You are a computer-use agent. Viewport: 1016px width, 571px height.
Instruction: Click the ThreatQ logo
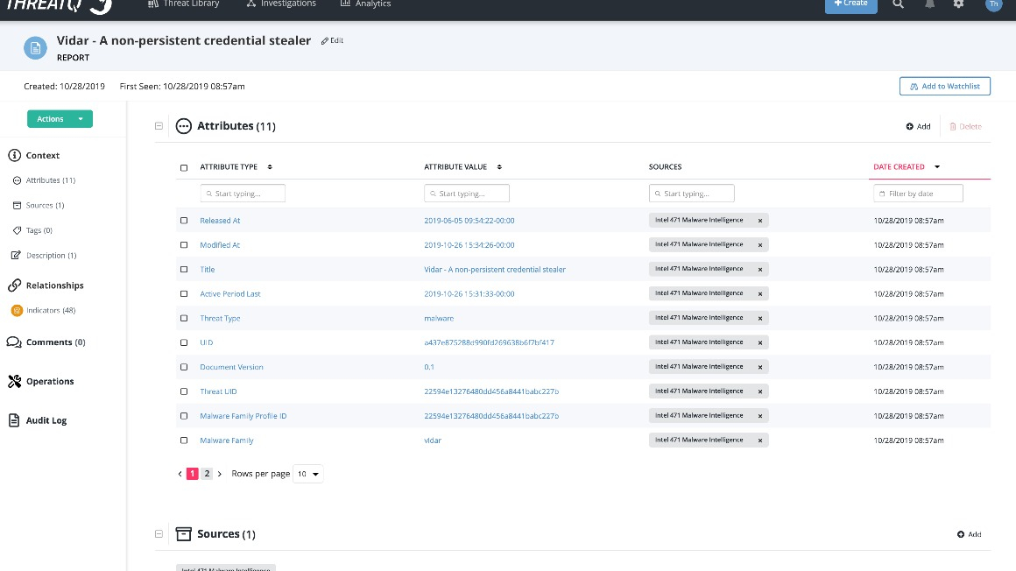coord(59,5)
